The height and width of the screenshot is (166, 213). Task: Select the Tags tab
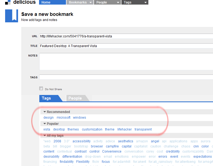tap(46, 98)
